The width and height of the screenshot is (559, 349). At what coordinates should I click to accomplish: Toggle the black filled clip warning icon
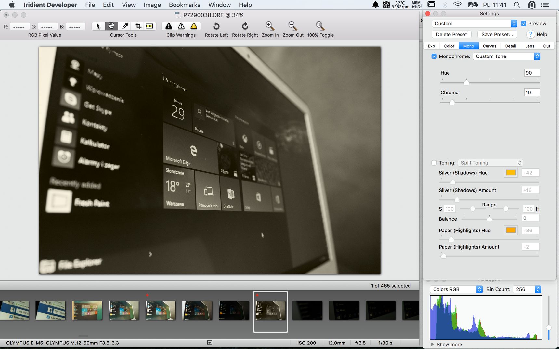pos(169,26)
